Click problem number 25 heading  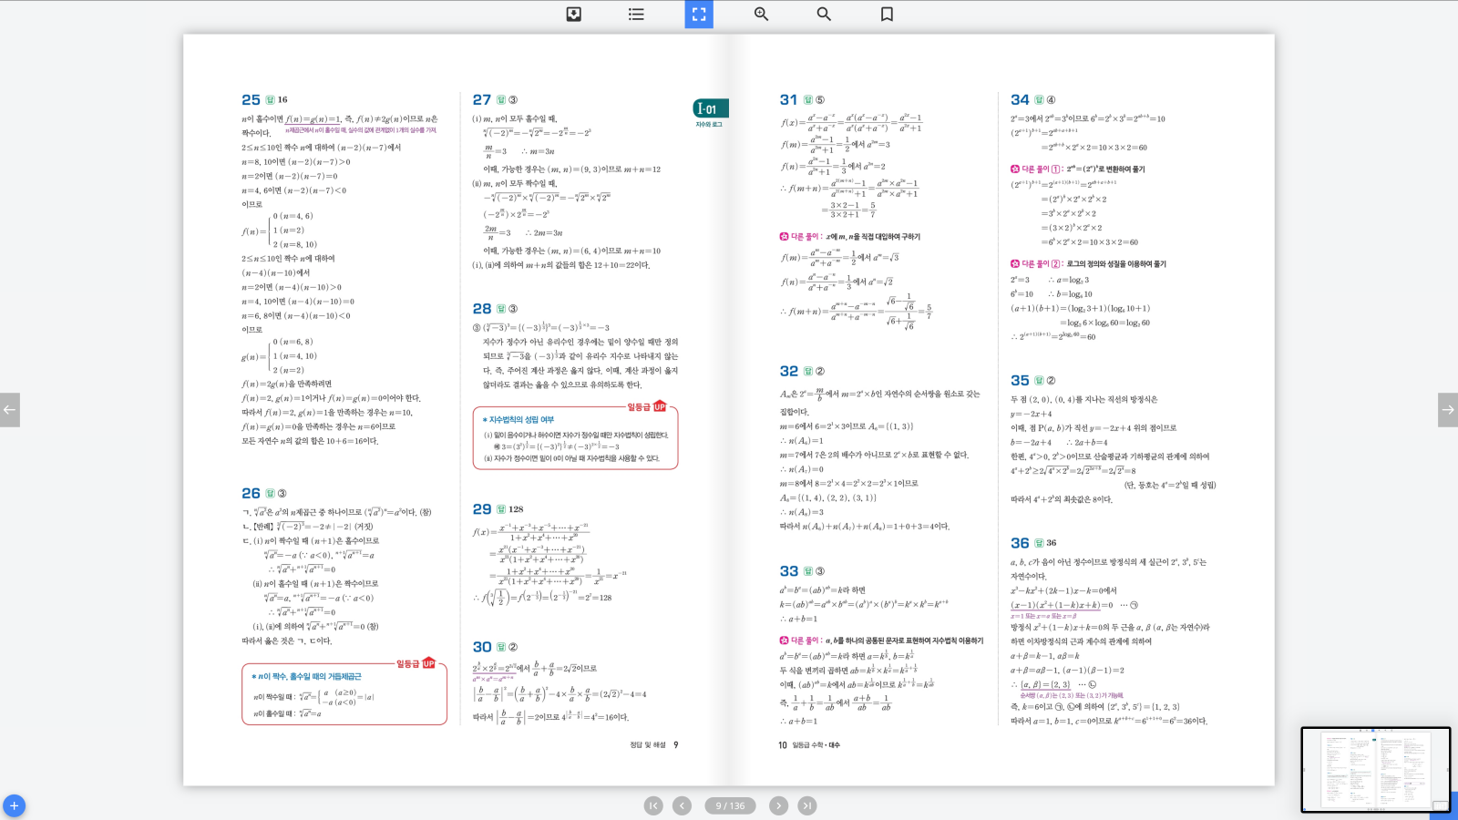click(x=251, y=99)
